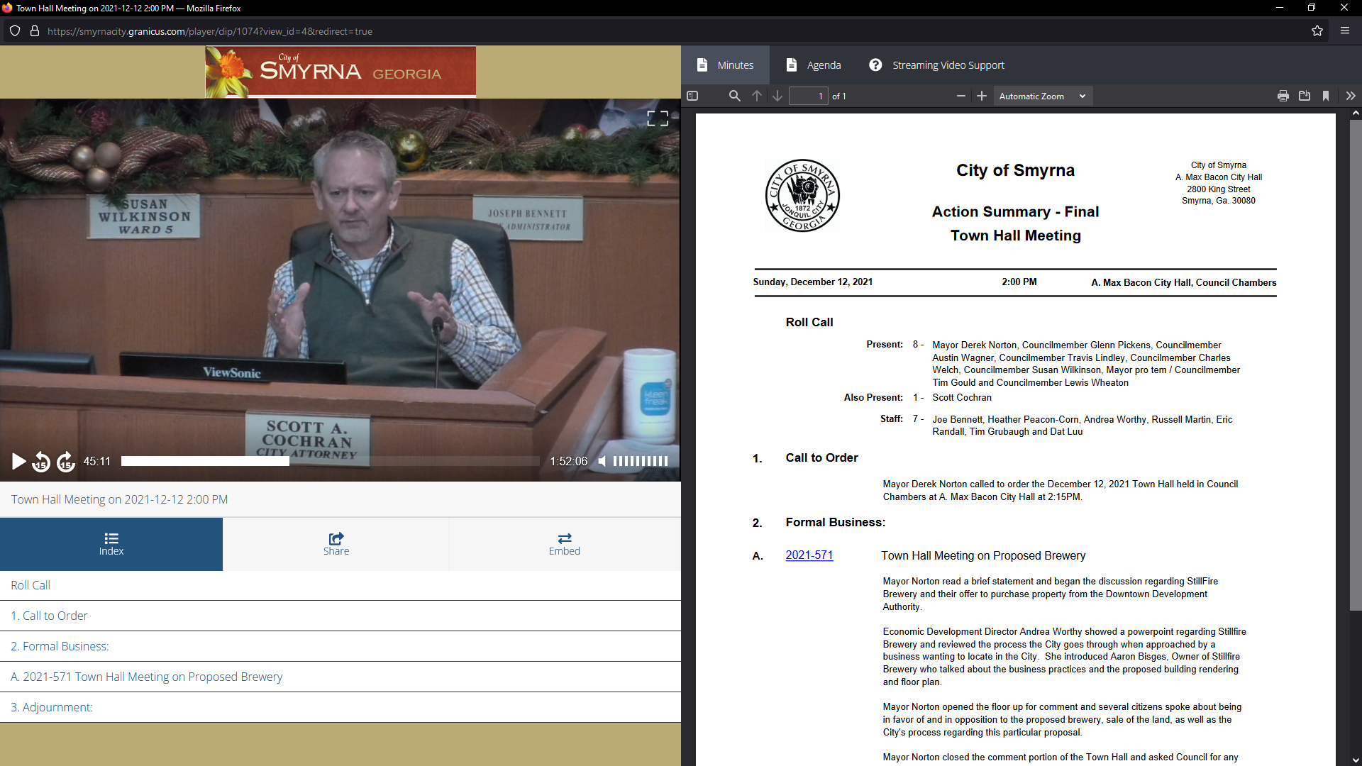Viewport: 1362px width, 766px height.
Task: Open the 2021-571 document link
Action: coord(809,555)
